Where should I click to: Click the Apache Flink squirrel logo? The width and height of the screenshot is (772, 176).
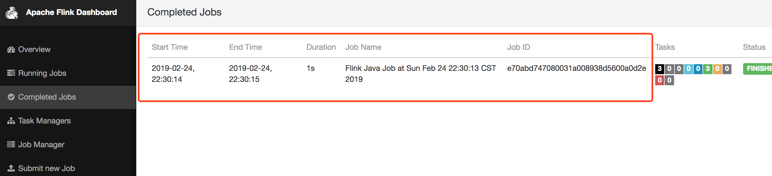[12, 12]
